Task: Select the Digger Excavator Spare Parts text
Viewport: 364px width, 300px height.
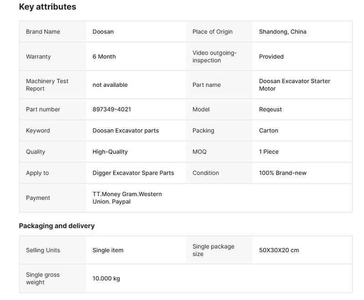Action: [x=133, y=173]
